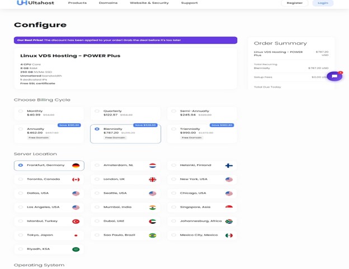Viewport: 349px width, 269px height.
Task: Click the Our Best Price discount banner
Action: (x=125, y=40)
